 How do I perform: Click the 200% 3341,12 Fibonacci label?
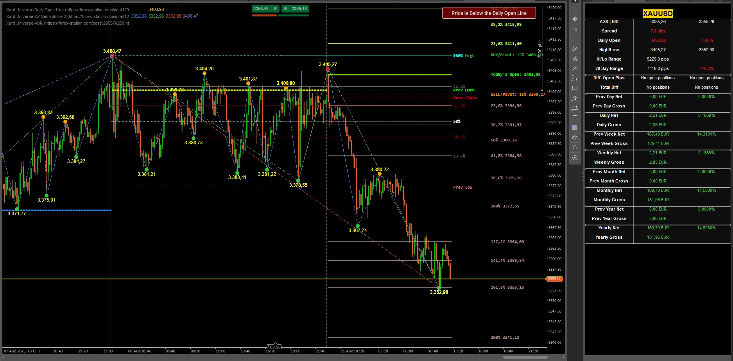[505, 337]
